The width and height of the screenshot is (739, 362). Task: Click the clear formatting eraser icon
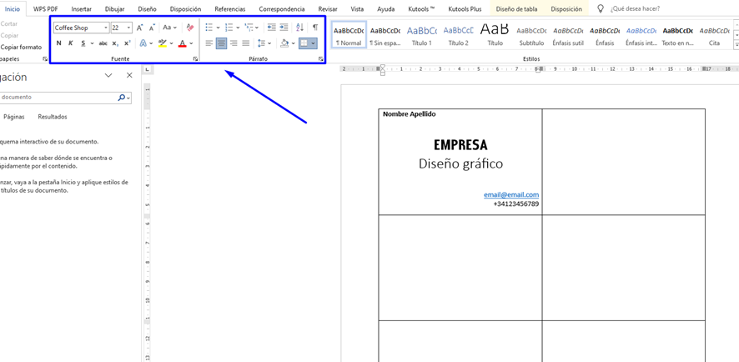[189, 28]
